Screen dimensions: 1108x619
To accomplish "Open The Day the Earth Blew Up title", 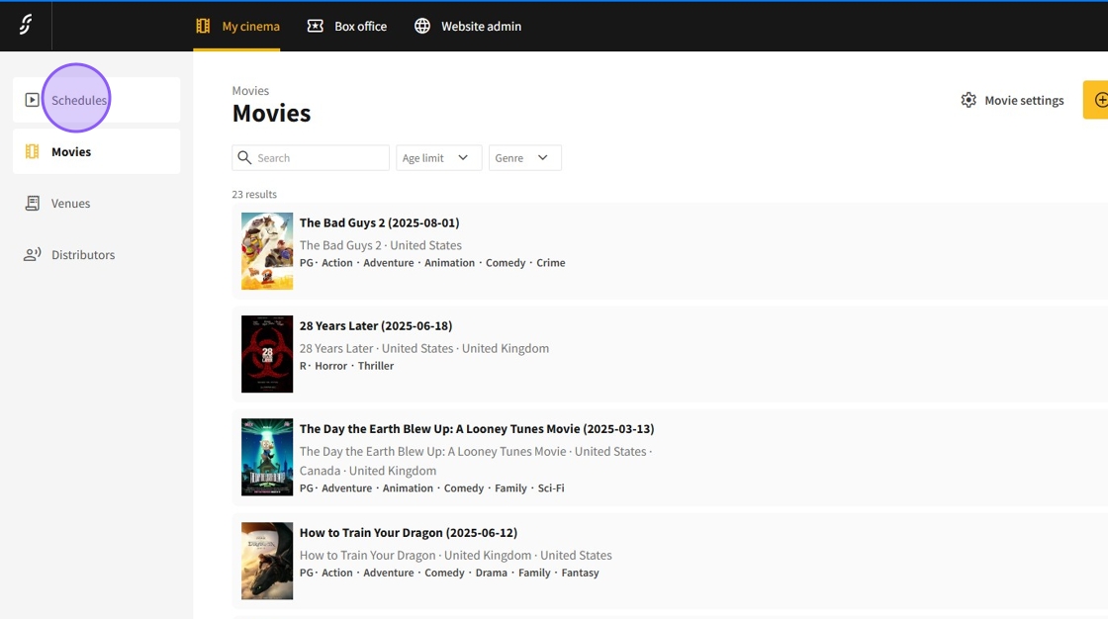I will pyautogui.click(x=476, y=429).
